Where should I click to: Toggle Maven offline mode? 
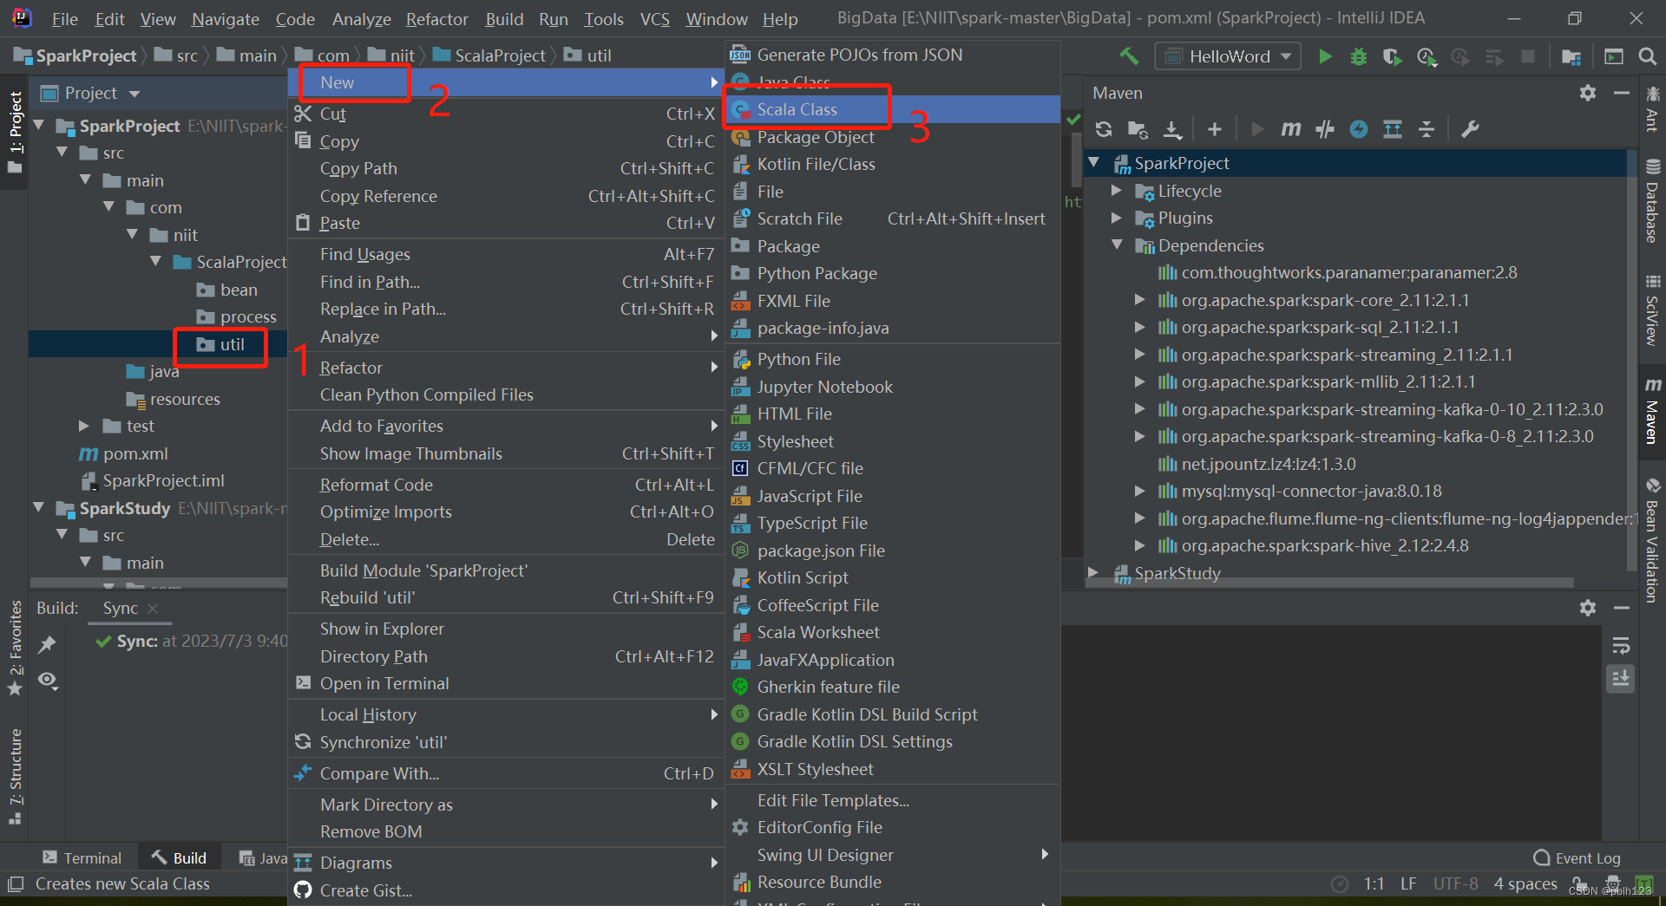pos(1325,129)
